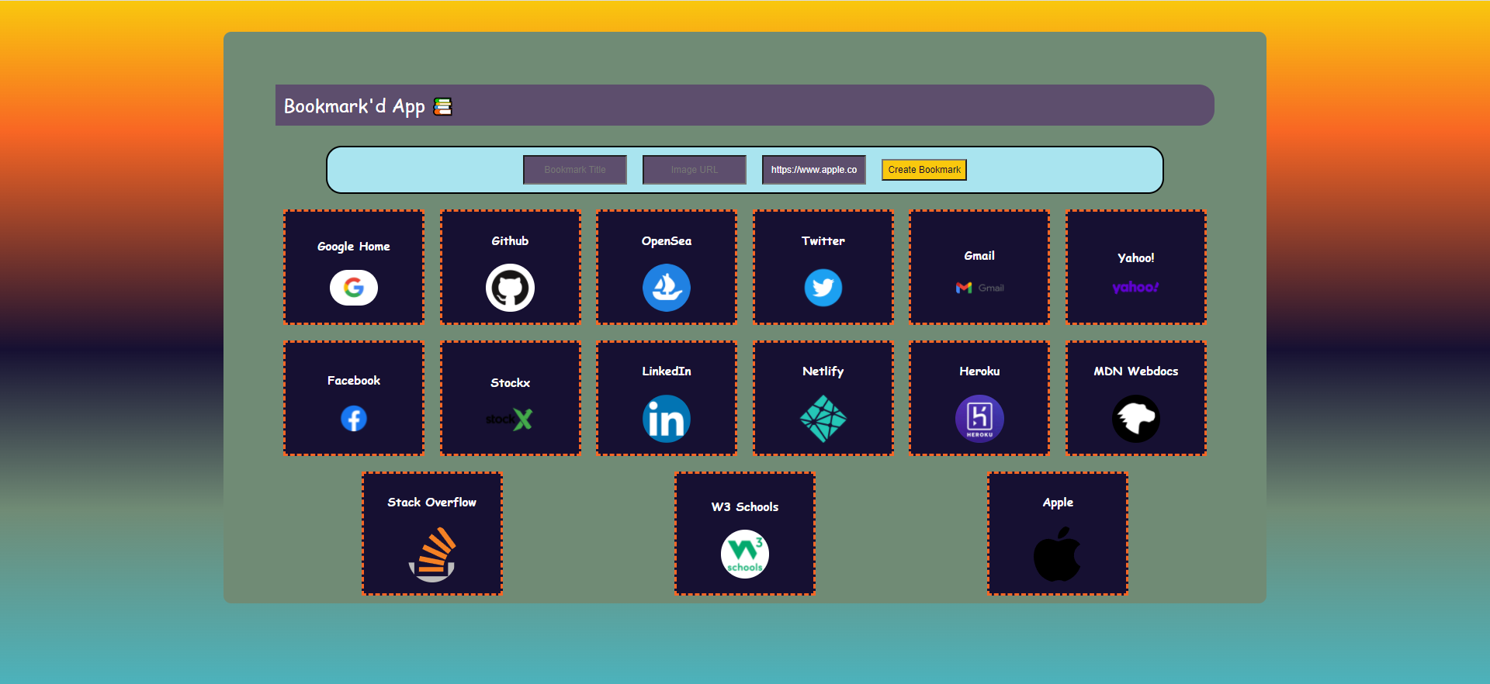Click the Create Bookmark button
The image size is (1490, 684).
(x=924, y=170)
